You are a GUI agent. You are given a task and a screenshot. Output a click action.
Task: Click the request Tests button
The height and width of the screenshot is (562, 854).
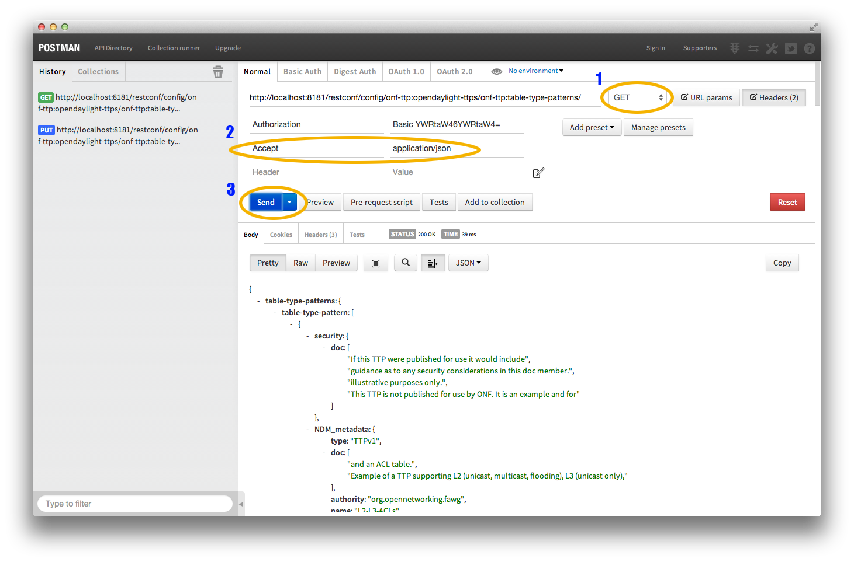pyautogui.click(x=439, y=202)
